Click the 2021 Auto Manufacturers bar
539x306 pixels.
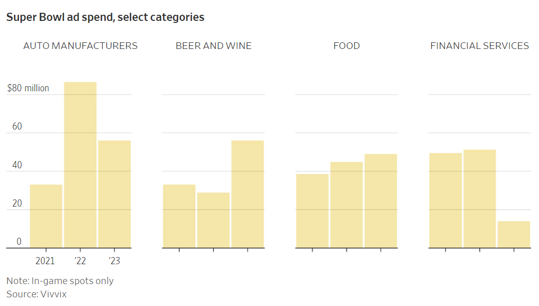click(x=46, y=216)
